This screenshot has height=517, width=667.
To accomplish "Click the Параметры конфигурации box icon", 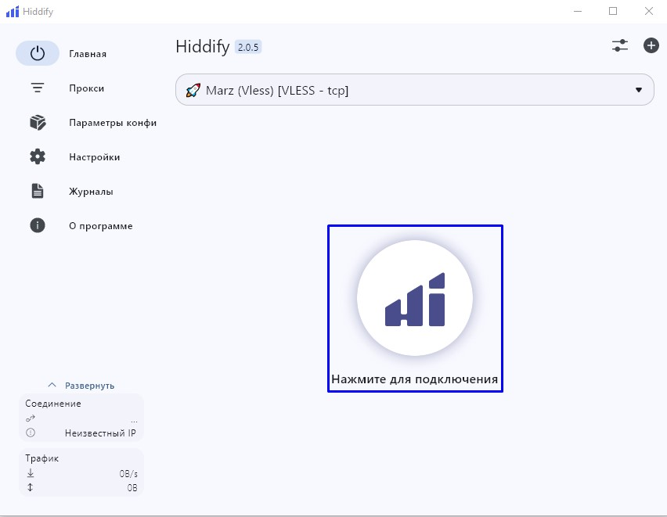I will coord(38,123).
